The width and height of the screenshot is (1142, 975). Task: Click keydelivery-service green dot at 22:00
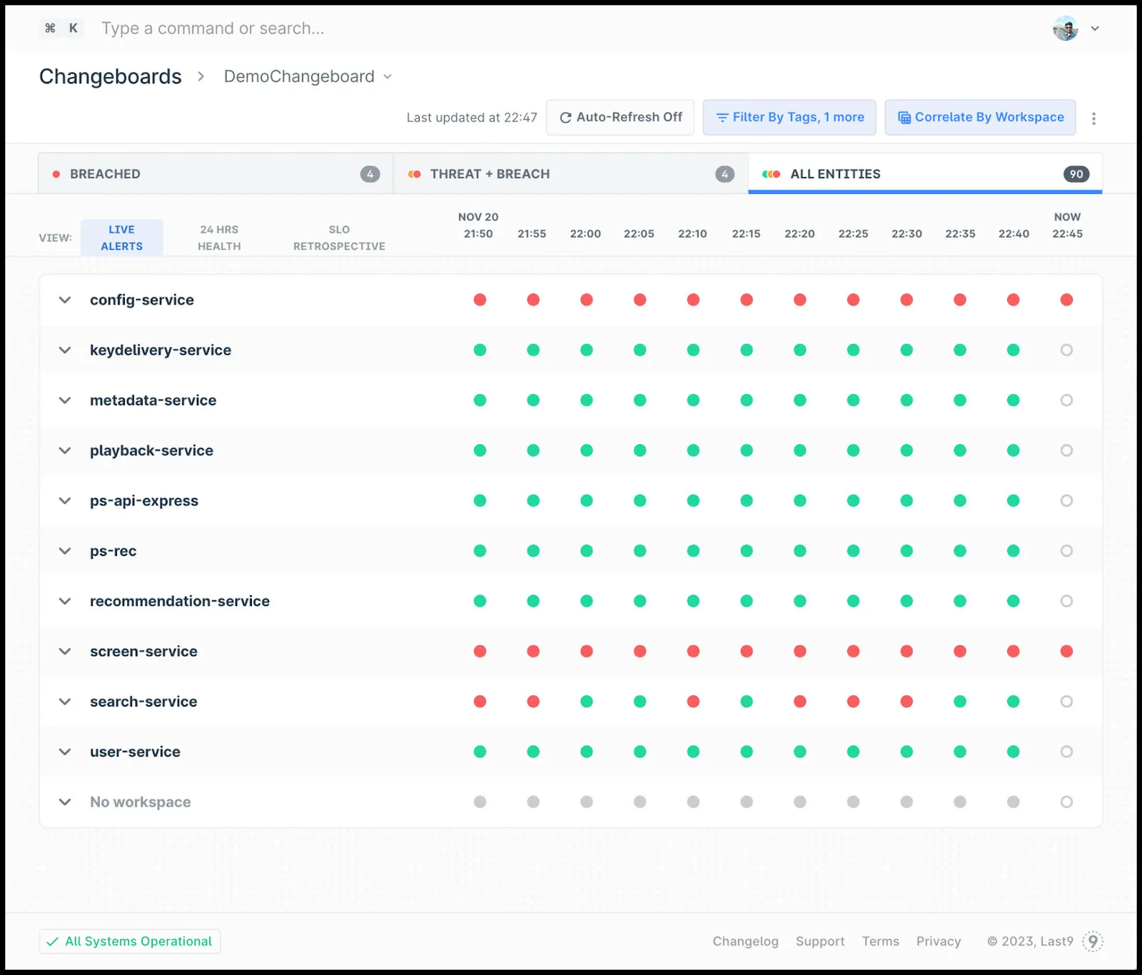pyautogui.click(x=587, y=350)
